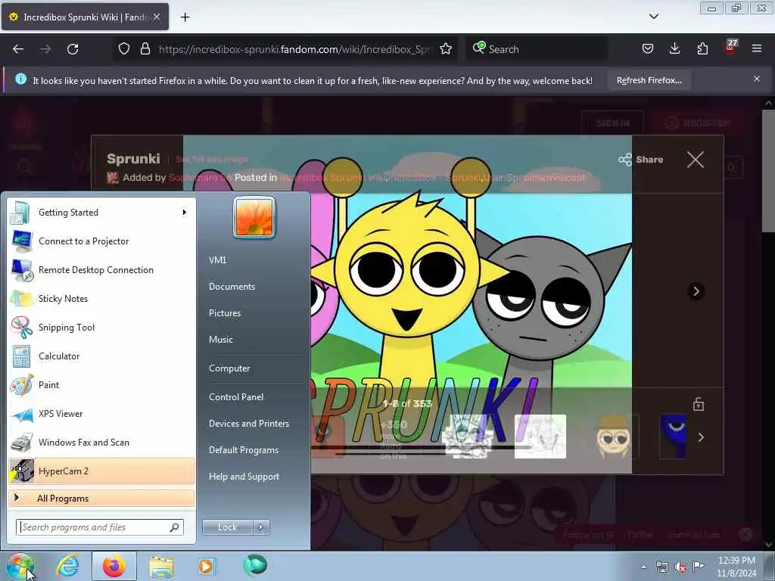Screen dimensions: 775x581
Task: Open Pictures from Start menu
Action: [x=225, y=313]
